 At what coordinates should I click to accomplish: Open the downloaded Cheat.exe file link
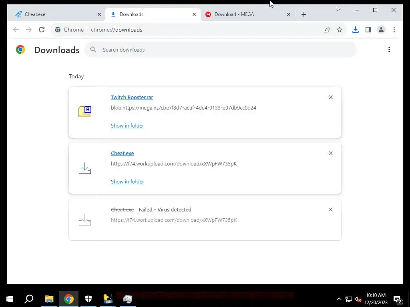point(123,153)
